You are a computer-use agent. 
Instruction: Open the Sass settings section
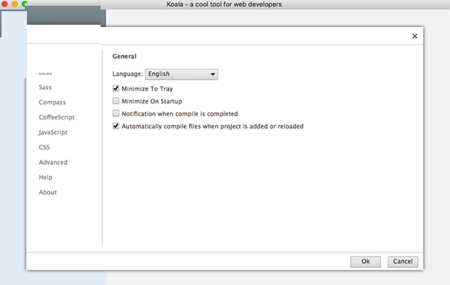[45, 87]
